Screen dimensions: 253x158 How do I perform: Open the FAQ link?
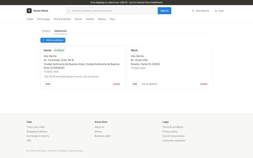pyautogui.click(x=29, y=141)
